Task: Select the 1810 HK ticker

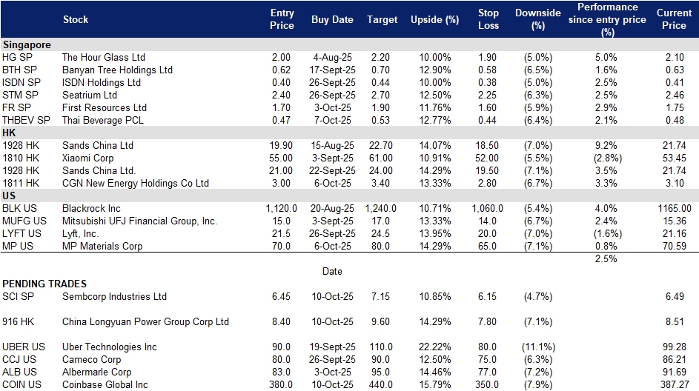Action: click(x=21, y=158)
